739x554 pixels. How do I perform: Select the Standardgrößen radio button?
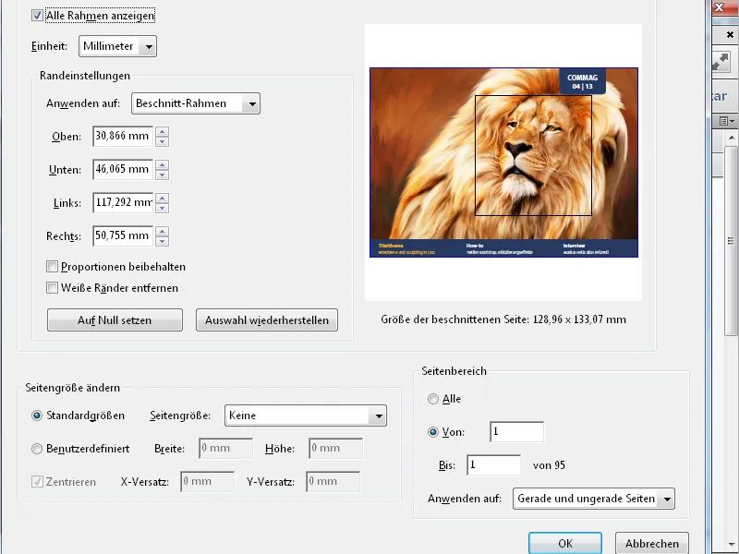point(37,415)
